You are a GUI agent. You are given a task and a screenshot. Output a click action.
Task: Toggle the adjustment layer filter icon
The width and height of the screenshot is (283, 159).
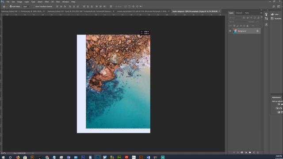click(248, 18)
